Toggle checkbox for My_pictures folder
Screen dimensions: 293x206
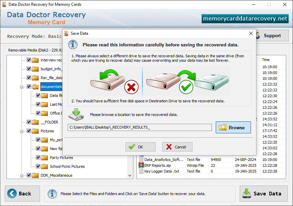[38, 139]
